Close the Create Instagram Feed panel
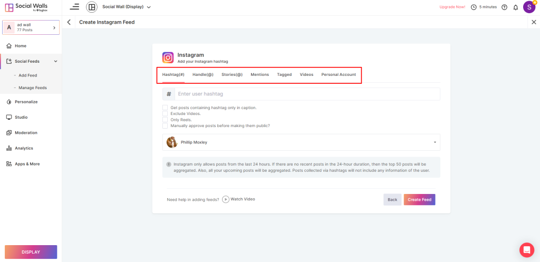 coord(534,22)
